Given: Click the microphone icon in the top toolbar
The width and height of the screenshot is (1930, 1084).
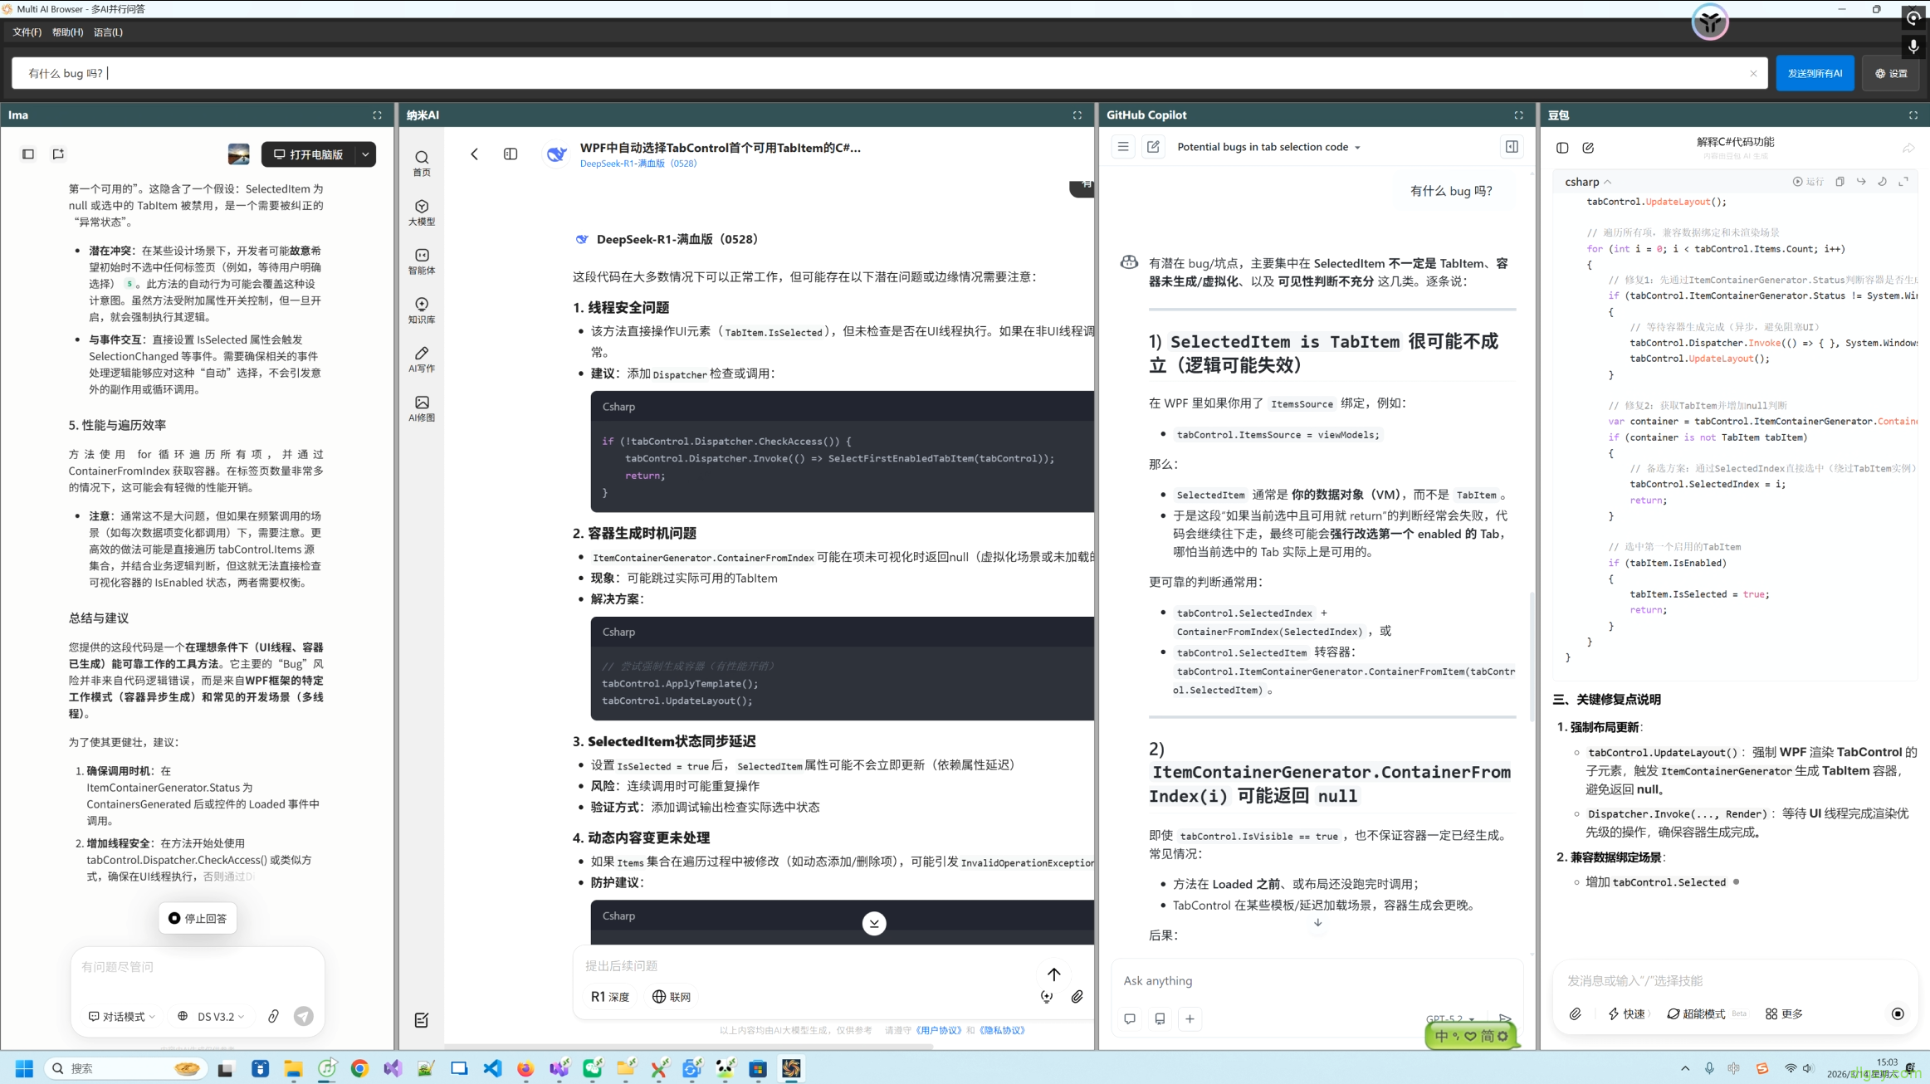Looking at the screenshot, I should tap(1913, 46).
